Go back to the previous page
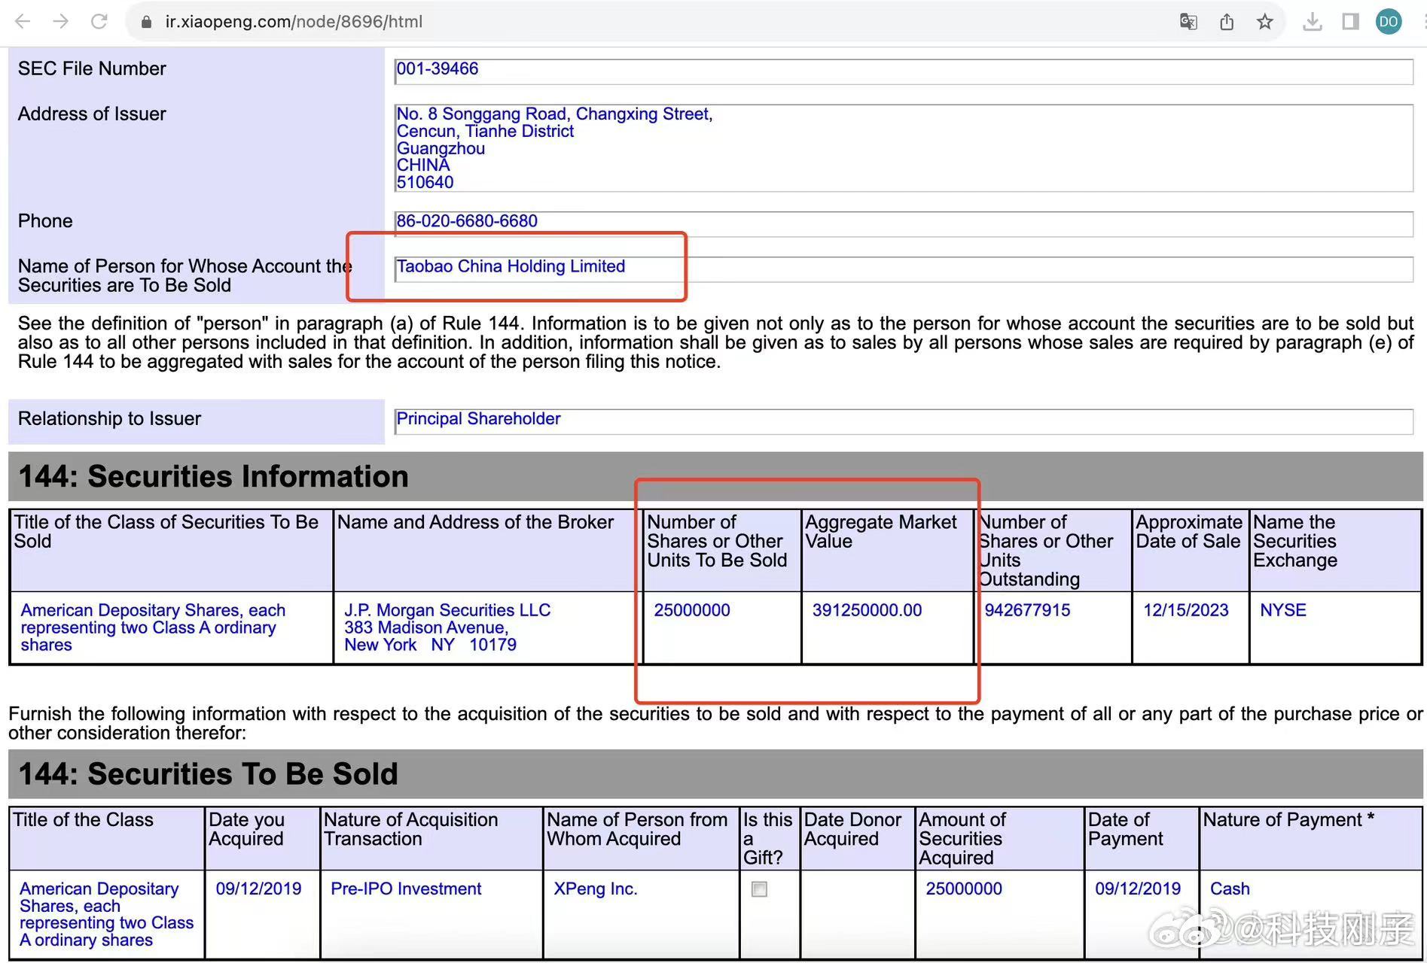This screenshot has width=1427, height=963. click(x=23, y=22)
